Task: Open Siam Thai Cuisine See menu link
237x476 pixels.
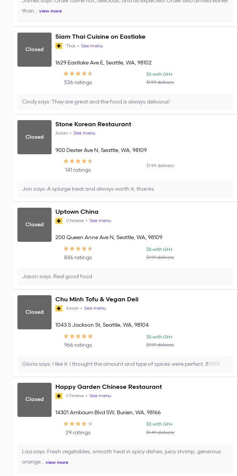Action: pos(92,46)
